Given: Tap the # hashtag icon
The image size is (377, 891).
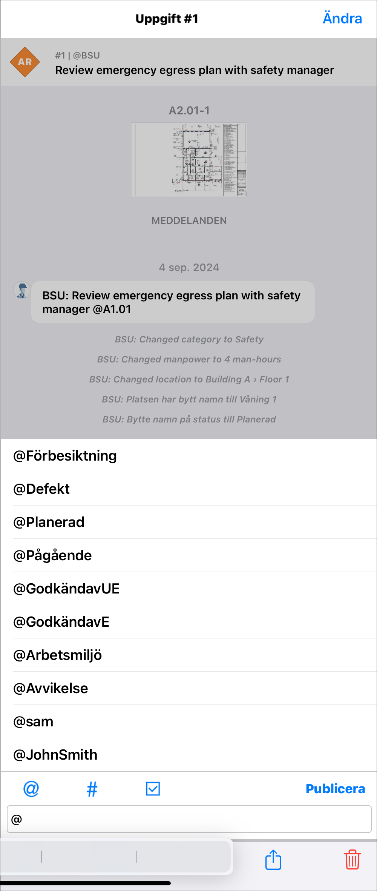Looking at the screenshot, I should pos(92,789).
